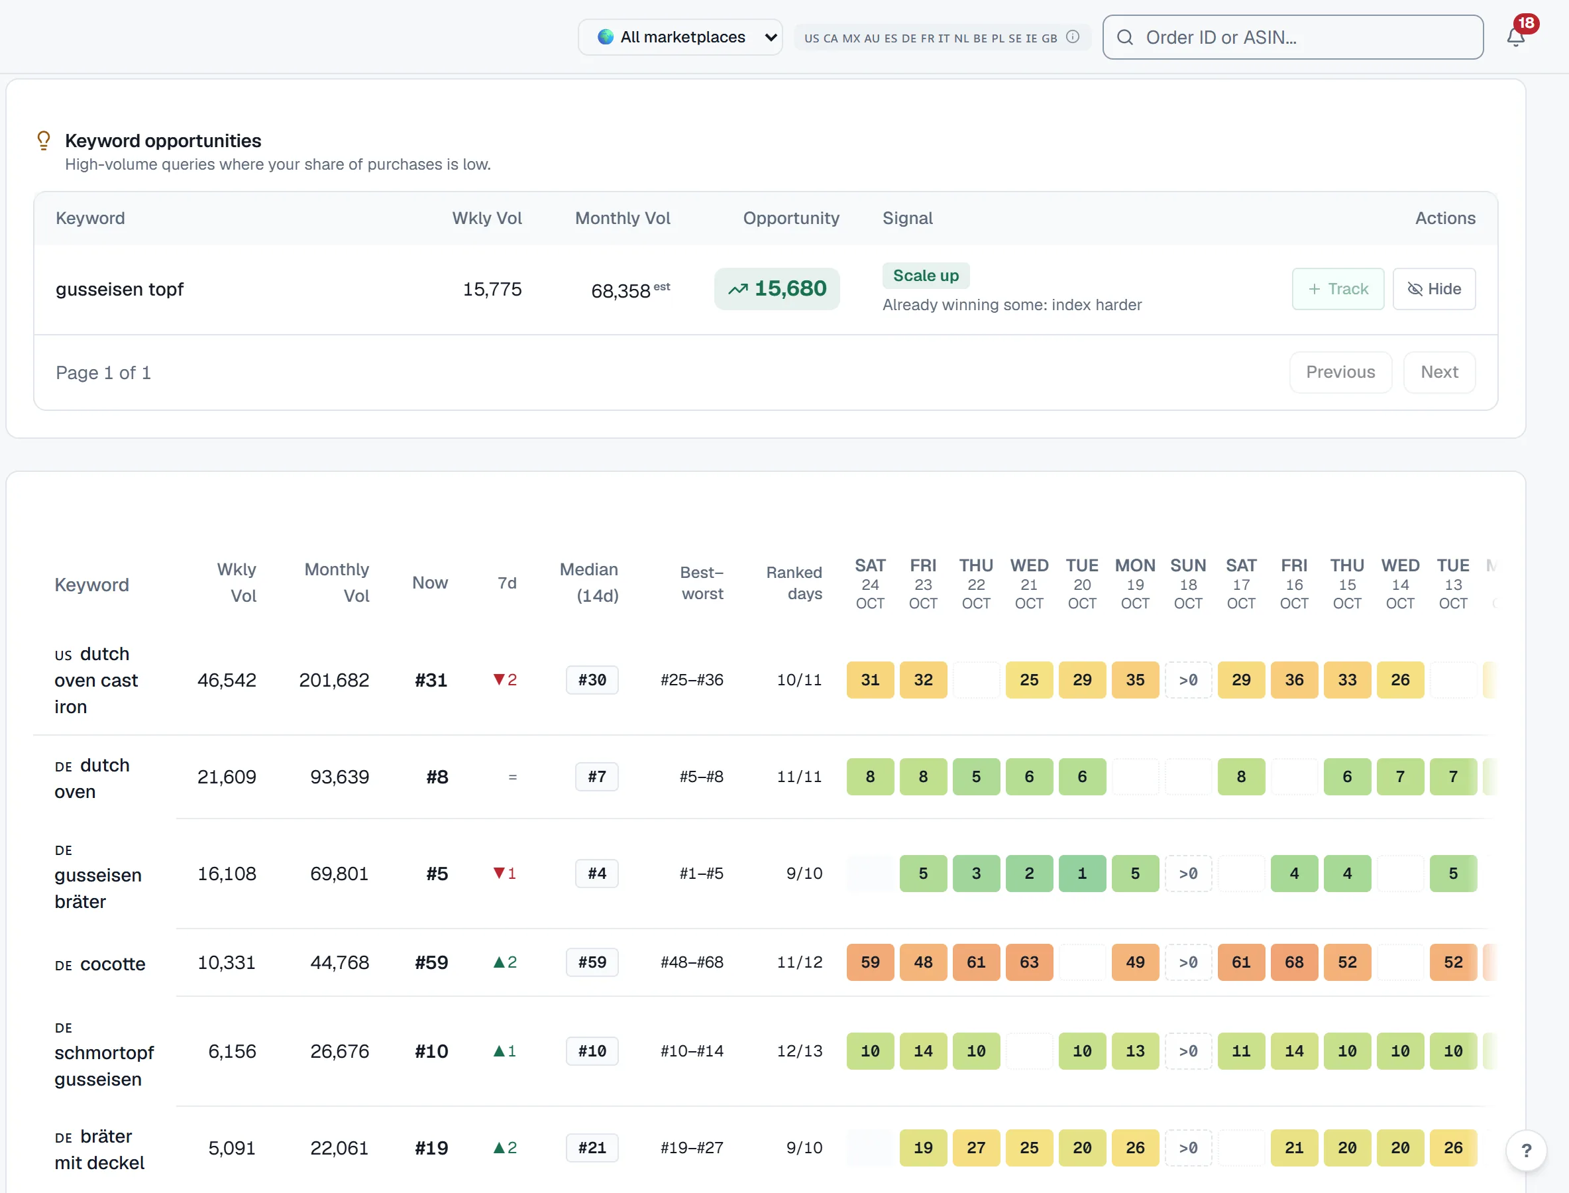
Task: Click the MON 19 OCT column header
Action: 1134,584
